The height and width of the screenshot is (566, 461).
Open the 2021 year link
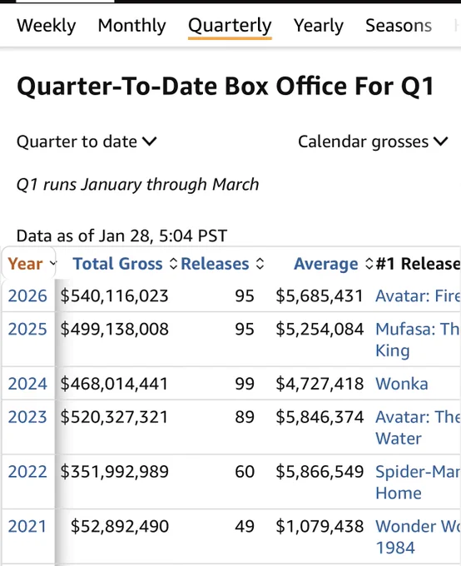point(27,526)
